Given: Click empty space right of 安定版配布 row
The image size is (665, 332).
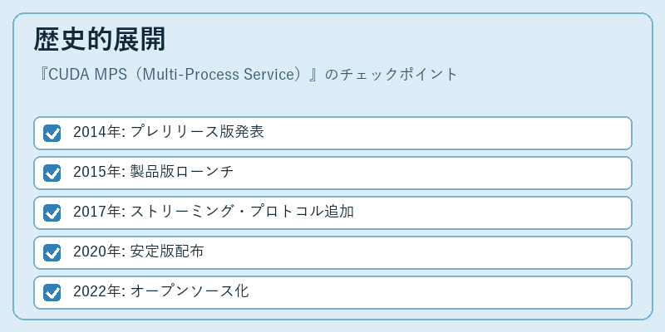Looking at the screenshot, I should tap(418, 252).
